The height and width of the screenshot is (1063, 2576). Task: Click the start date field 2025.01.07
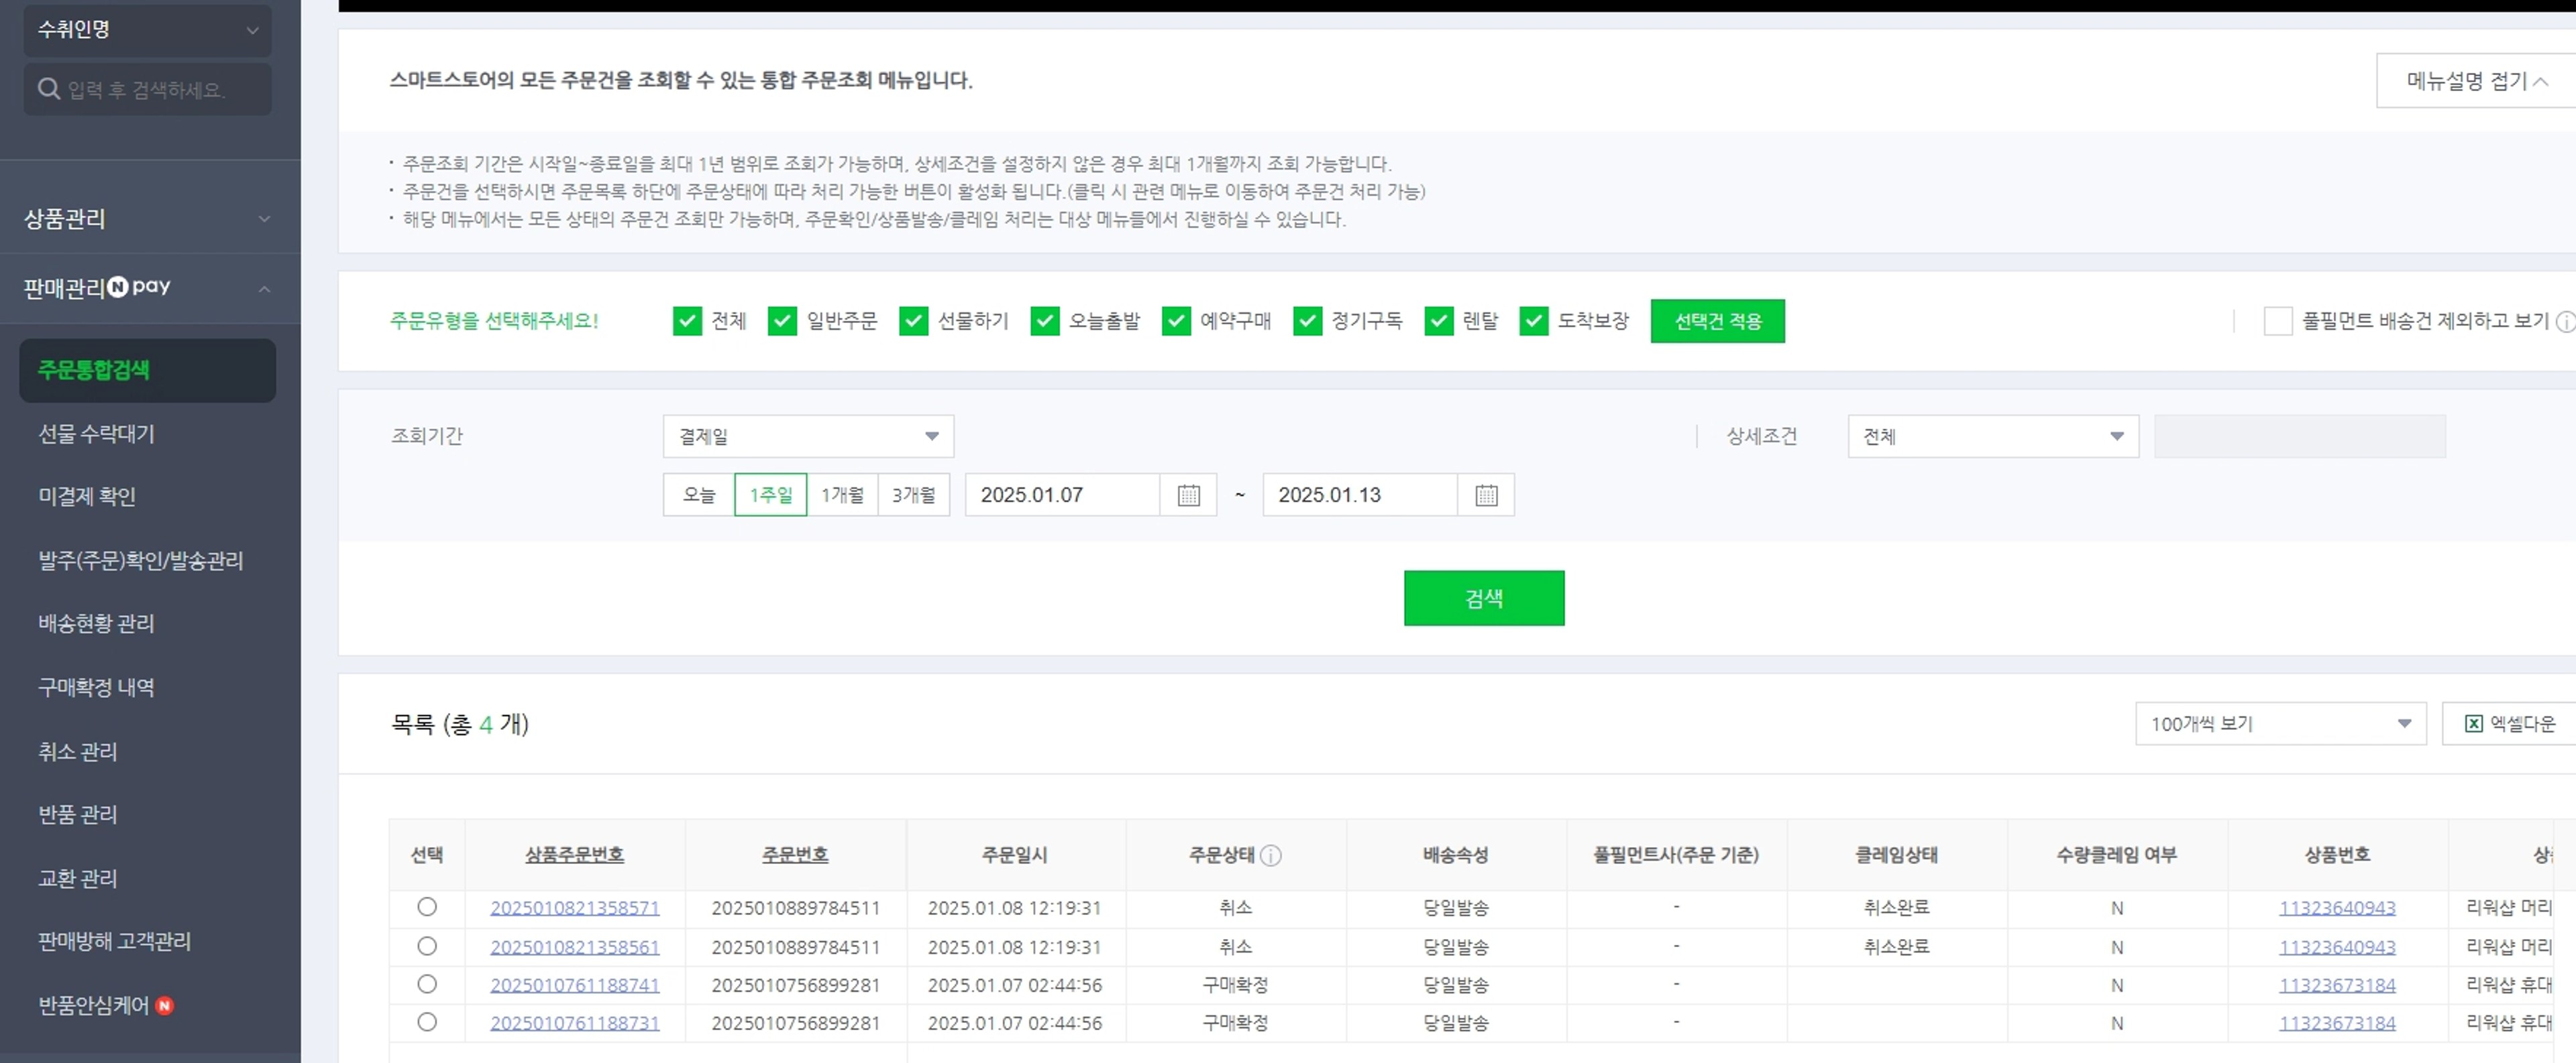pos(1062,495)
